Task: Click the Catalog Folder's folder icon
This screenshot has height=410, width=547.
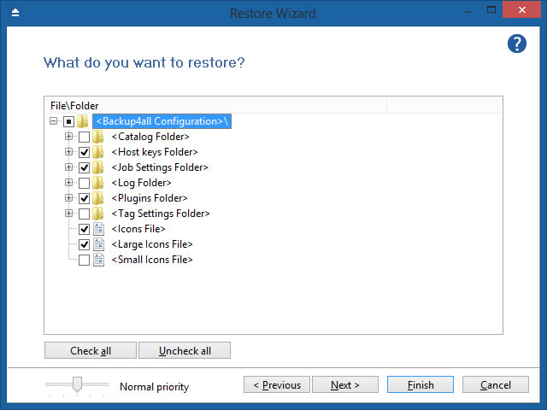Action: 98,137
